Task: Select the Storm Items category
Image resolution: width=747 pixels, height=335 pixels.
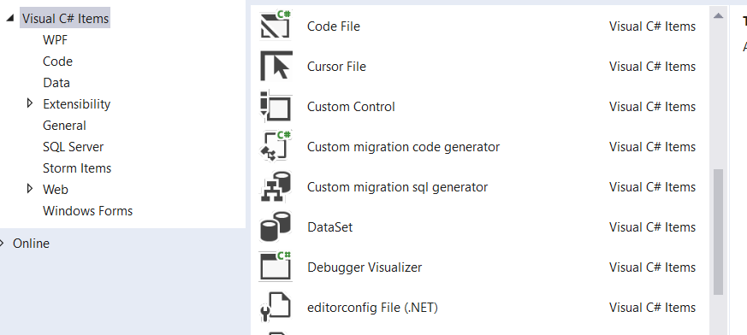Action: [77, 168]
